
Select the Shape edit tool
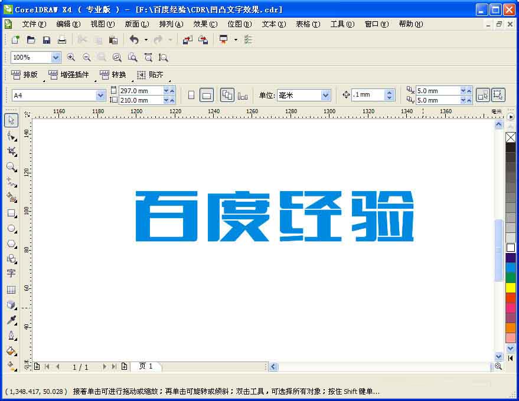click(x=11, y=136)
